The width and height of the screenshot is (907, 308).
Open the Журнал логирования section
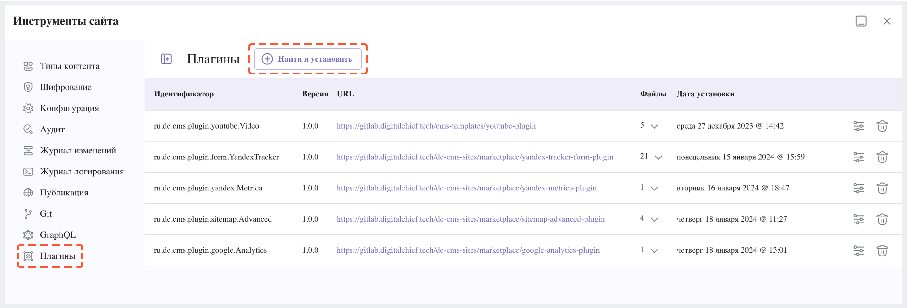[82, 171]
